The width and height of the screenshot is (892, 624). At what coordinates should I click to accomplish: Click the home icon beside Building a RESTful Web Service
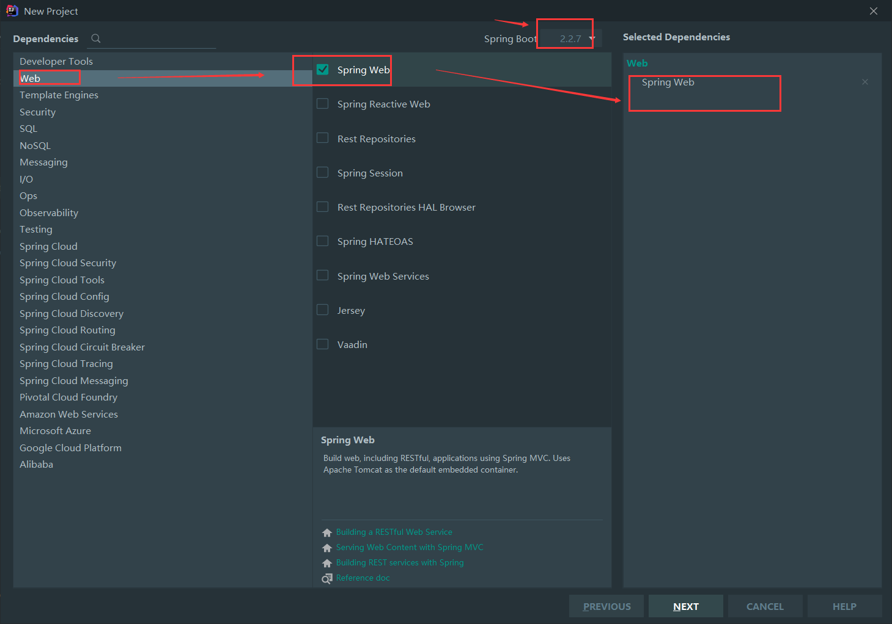click(x=327, y=532)
